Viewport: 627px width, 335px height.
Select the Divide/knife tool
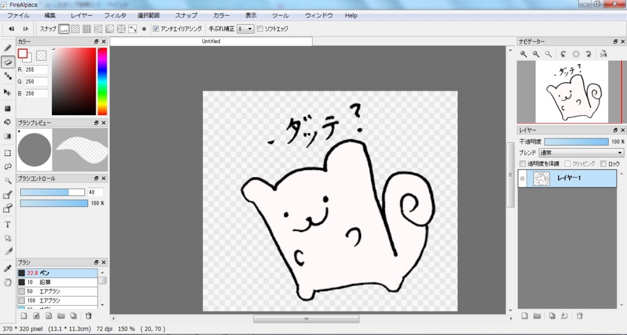pyautogui.click(x=7, y=252)
